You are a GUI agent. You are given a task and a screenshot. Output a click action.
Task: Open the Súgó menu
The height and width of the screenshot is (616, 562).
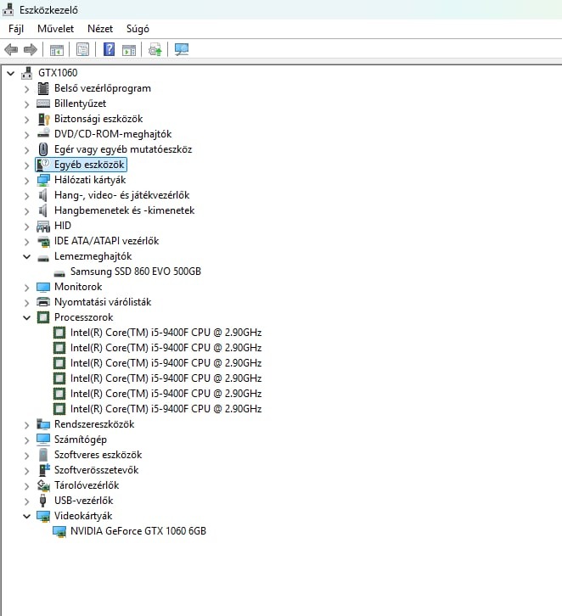coord(138,29)
